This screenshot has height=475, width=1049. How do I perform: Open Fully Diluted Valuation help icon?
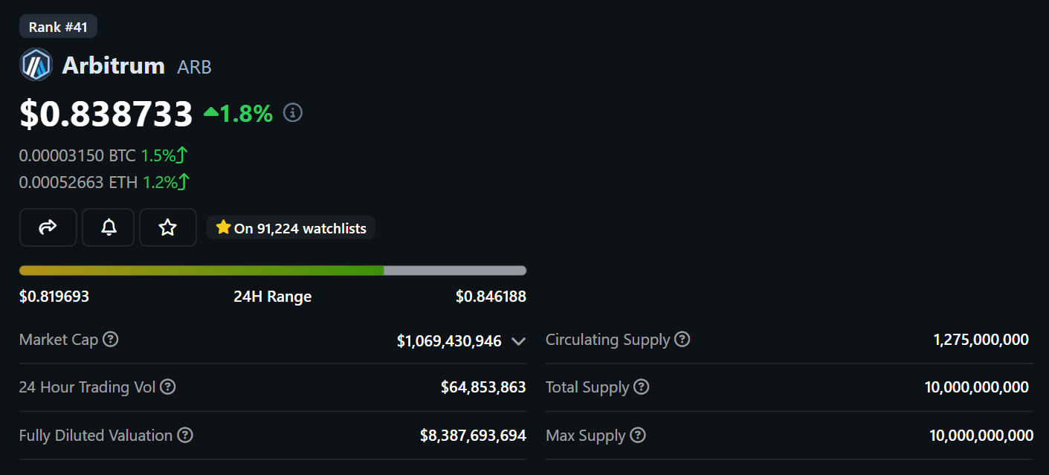pyautogui.click(x=185, y=435)
